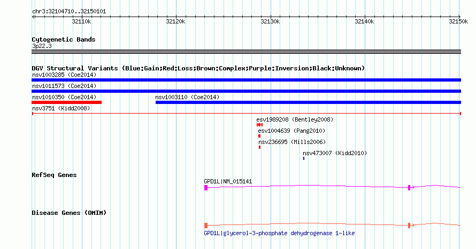The image size is (476, 249).
Task: Click the 32150k ruler tick label
Action: click(458, 22)
